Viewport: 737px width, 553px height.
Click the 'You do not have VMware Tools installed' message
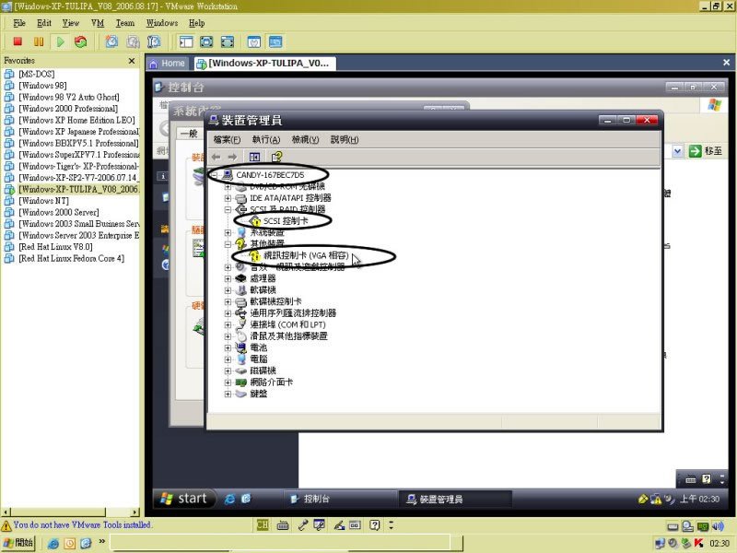click(x=82, y=525)
